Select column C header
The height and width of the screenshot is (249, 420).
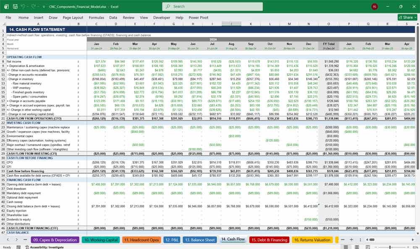point(96,24)
